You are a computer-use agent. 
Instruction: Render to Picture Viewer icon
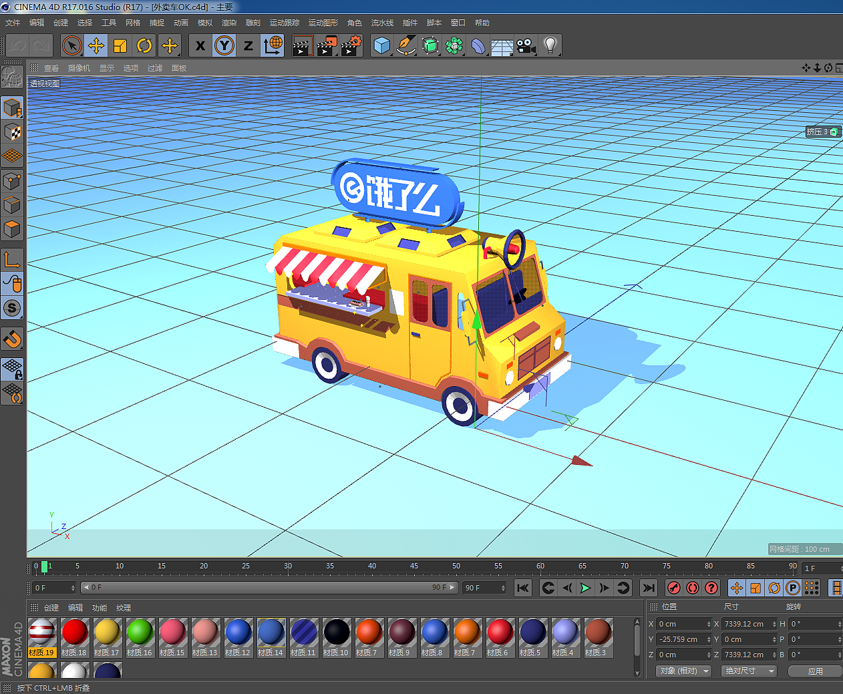tap(327, 45)
